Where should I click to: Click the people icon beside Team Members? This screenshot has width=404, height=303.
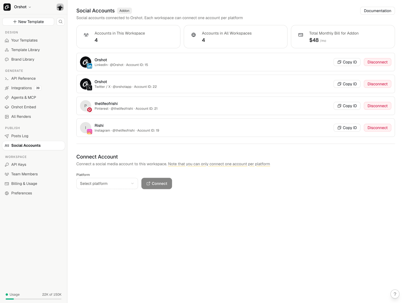pos(7,174)
